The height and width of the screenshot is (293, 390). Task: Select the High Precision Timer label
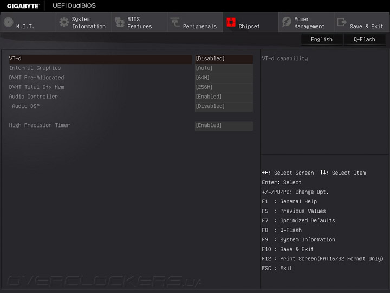click(40, 125)
